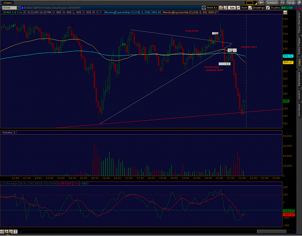Click the 'closed short' chart annotation

249,47
